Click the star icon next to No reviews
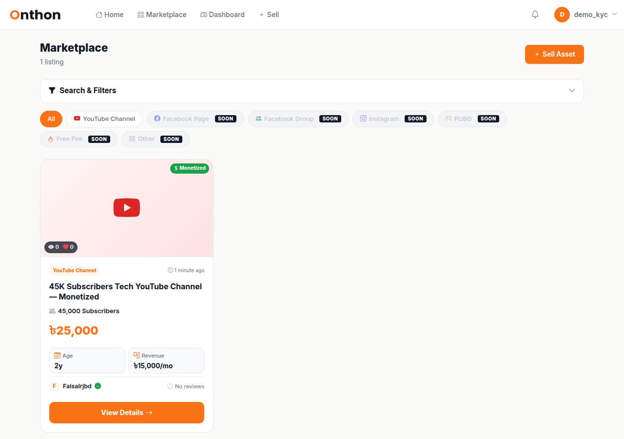624x439 pixels. click(x=170, y=386)
